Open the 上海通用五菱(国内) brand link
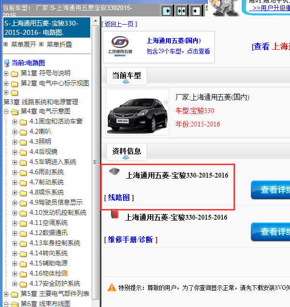290x307 pixels. (173, 41)
